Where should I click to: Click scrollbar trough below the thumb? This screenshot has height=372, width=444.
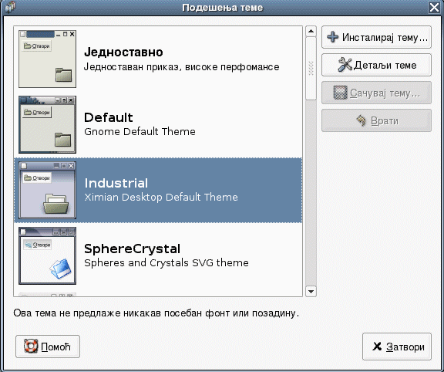311,193
